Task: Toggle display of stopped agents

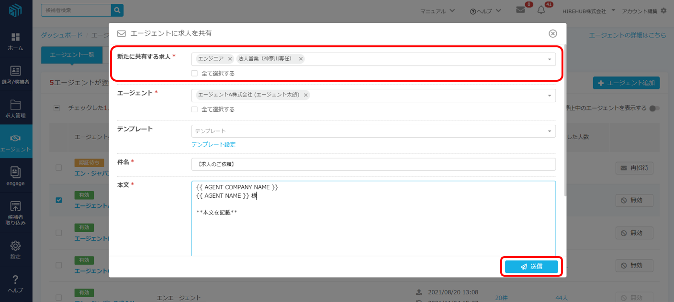Action: click(x=654, y=108)
